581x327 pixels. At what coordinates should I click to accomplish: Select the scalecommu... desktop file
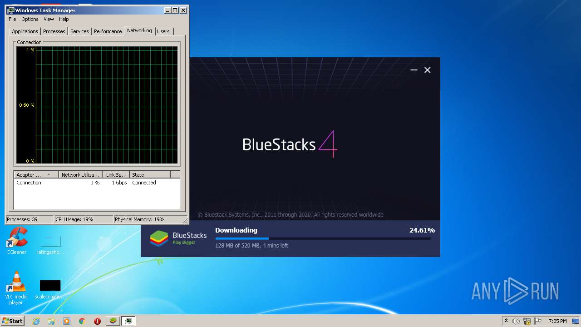(50, 290)
